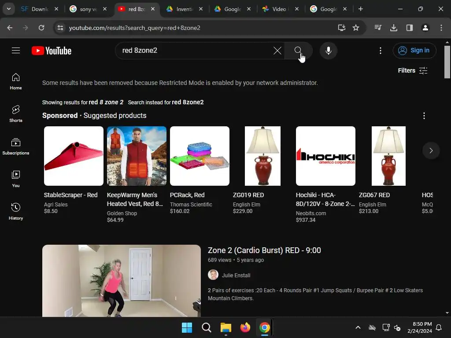Go to YouTube home via logo
This screenshot has height=338, width=451.
coord(52,51)
